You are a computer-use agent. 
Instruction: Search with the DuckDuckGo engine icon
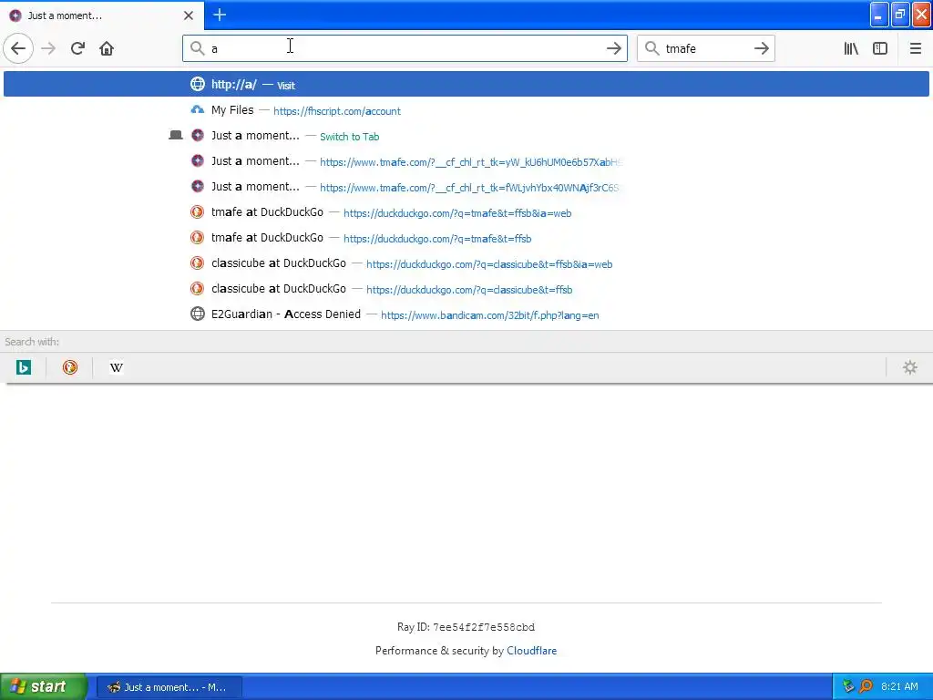click(x=70, y=367)
